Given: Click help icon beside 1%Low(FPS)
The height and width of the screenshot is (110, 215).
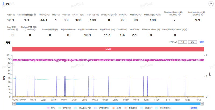Looking at the screenshot, I should point(49,14).
